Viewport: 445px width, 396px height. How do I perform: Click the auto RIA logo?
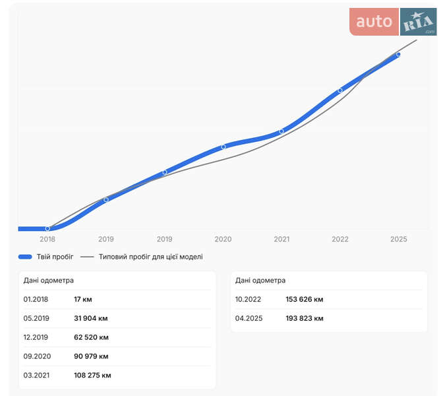tap(393, 22)
